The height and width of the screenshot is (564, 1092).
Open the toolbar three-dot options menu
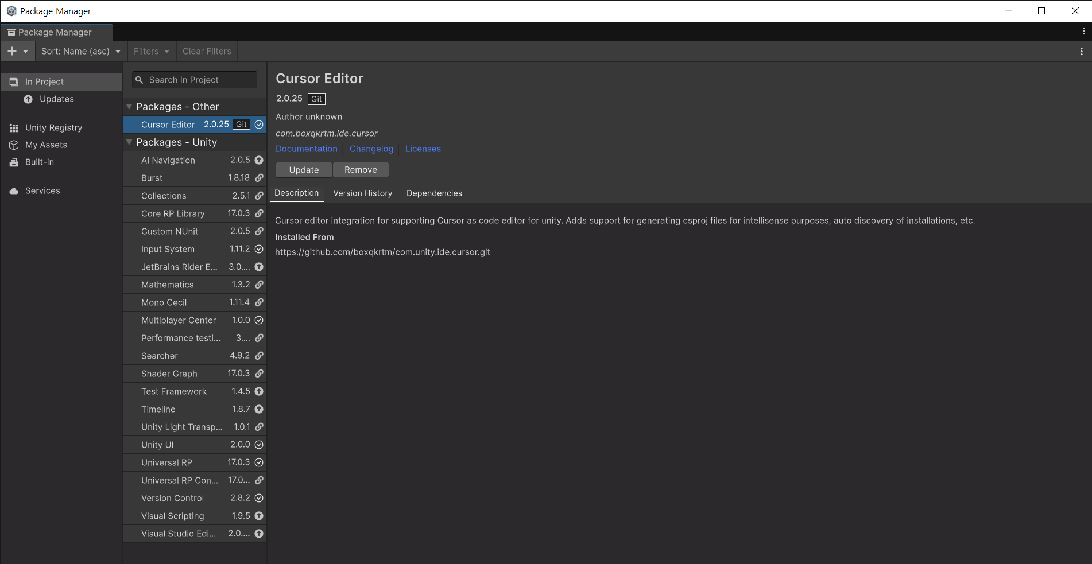tap(1082, 51)
